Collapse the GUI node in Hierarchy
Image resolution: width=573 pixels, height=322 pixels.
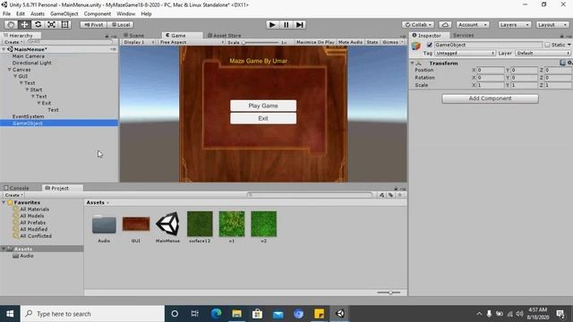click(15, 76)
